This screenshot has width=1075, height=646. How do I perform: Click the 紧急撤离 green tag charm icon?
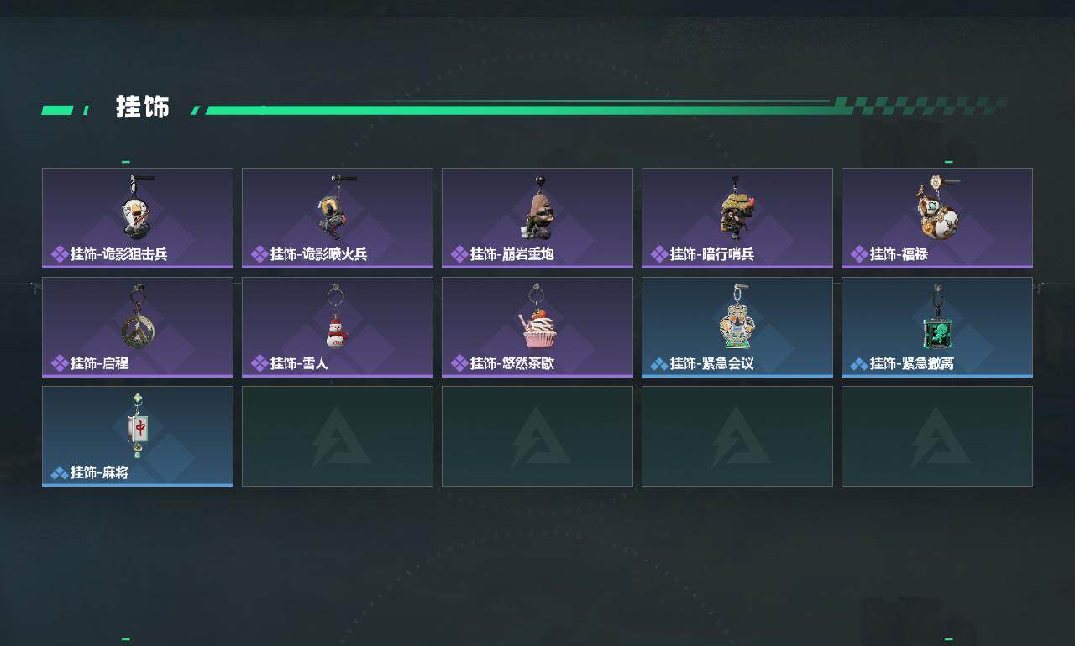point(936,317)
